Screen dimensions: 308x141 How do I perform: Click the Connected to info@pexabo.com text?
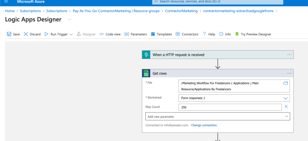point(167,125)
